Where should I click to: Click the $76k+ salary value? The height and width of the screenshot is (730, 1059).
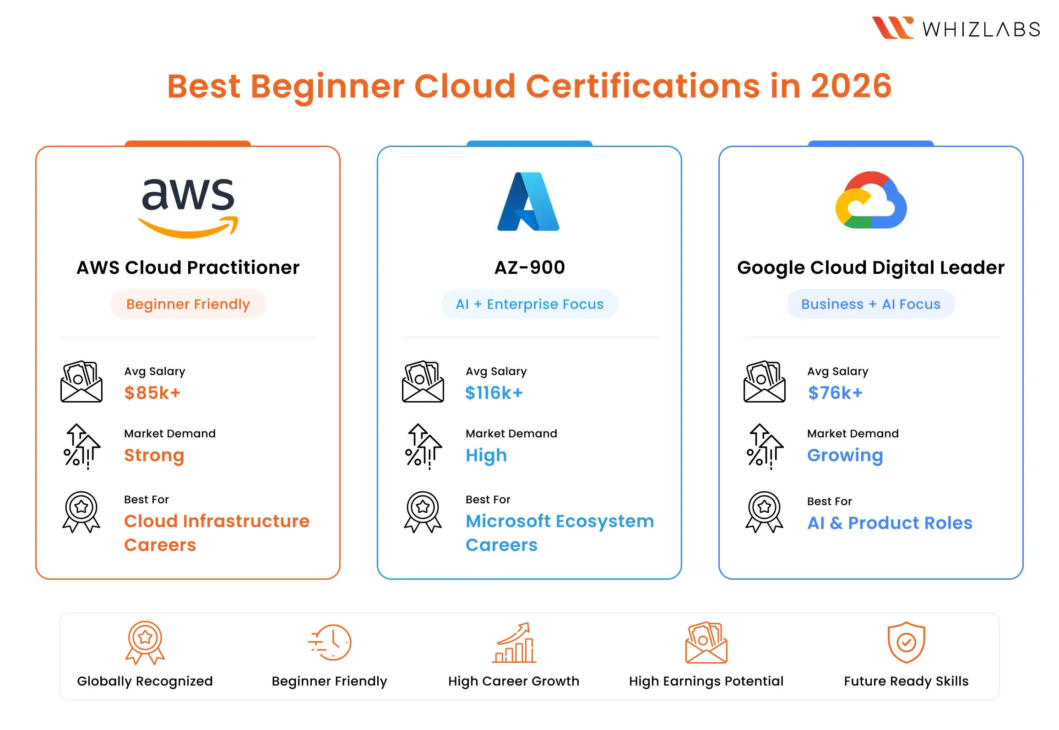[x=836, y=393]
